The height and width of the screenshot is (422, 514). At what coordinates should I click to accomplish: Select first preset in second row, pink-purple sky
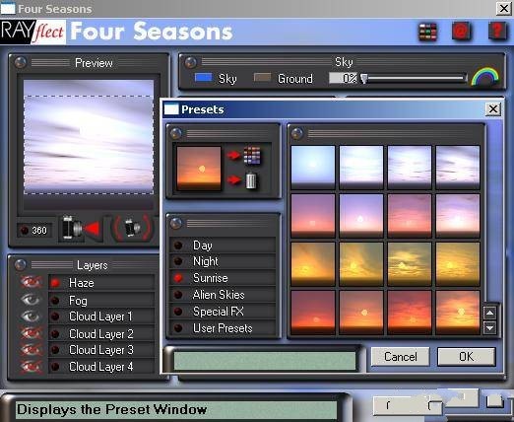[313, 216]
